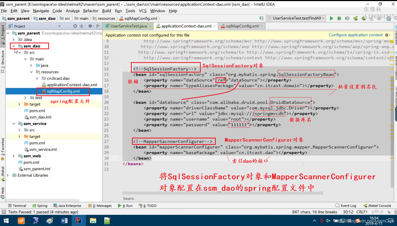Open the Scroll from Source target icon
Screen dimensions: 397x226
click(75, 26)
